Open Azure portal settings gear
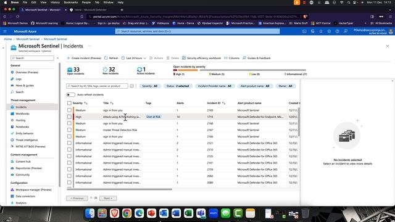This screenshot has width=395, height=222. (x=329, y=31)
